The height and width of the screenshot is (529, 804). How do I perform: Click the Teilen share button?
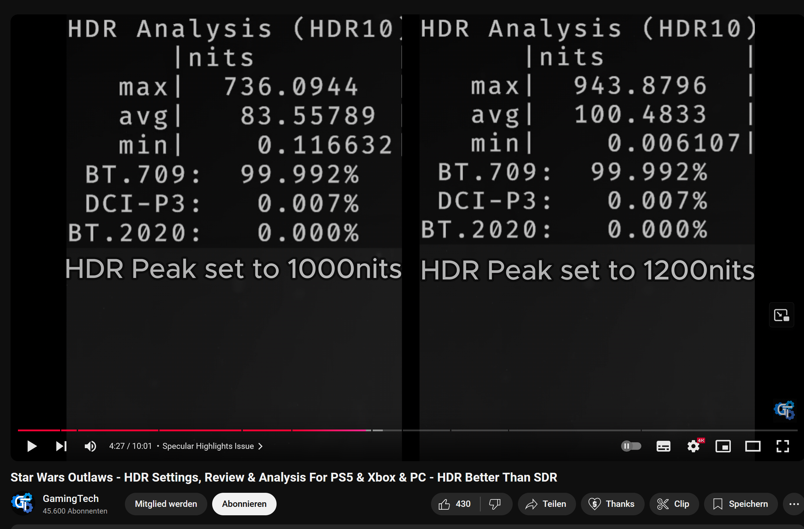point(546,504)
